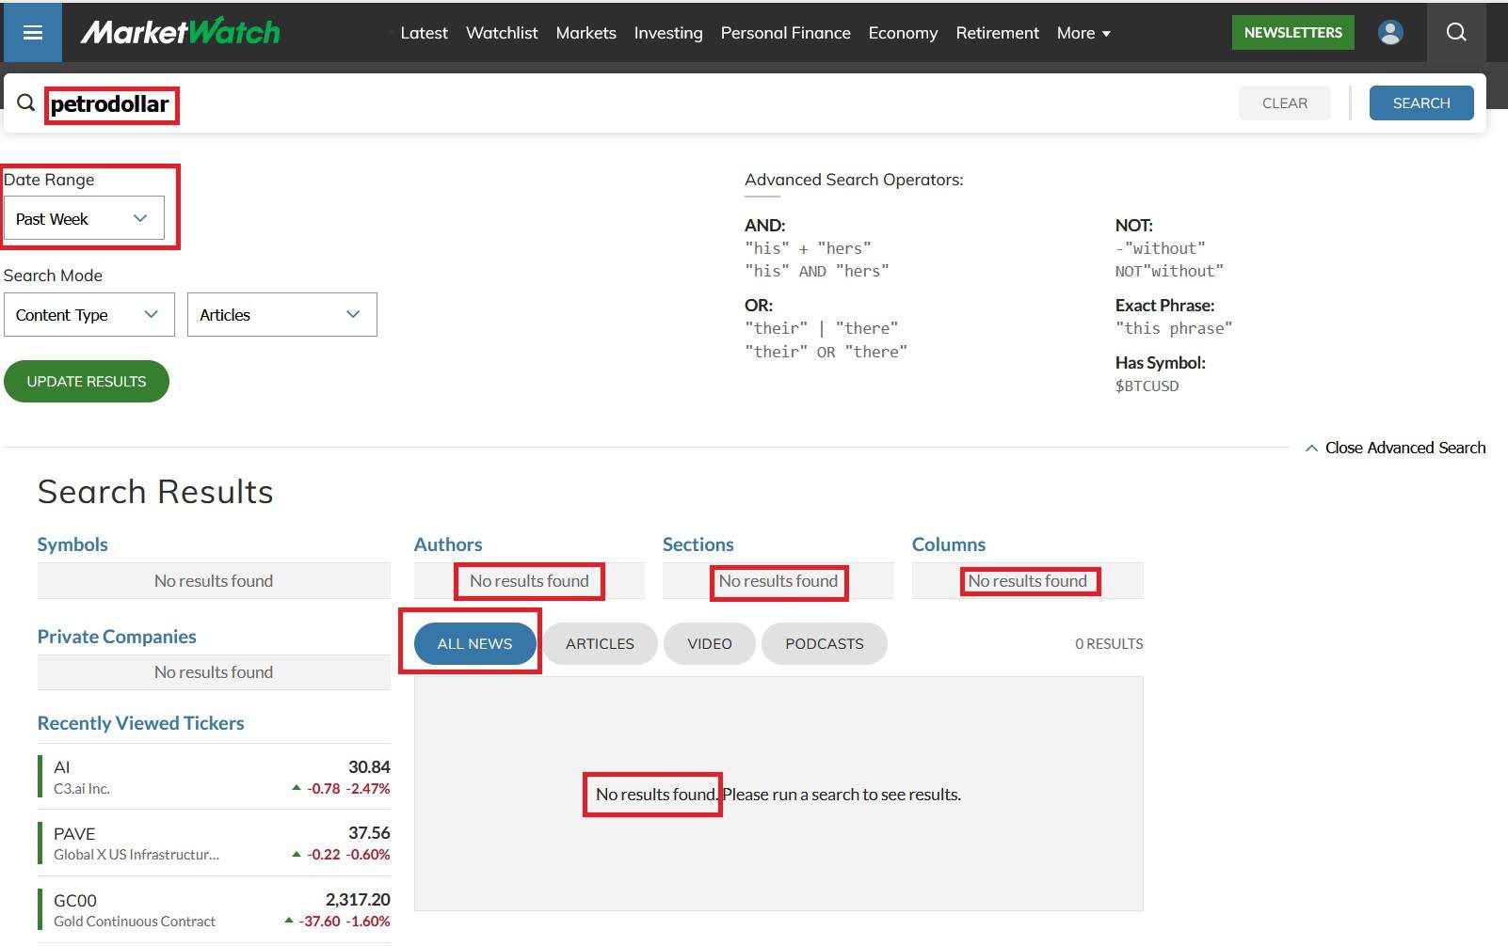The image size is (1508, 946).
Task: Select the ALL NEWS tab
Action: (x=474, y=644)
